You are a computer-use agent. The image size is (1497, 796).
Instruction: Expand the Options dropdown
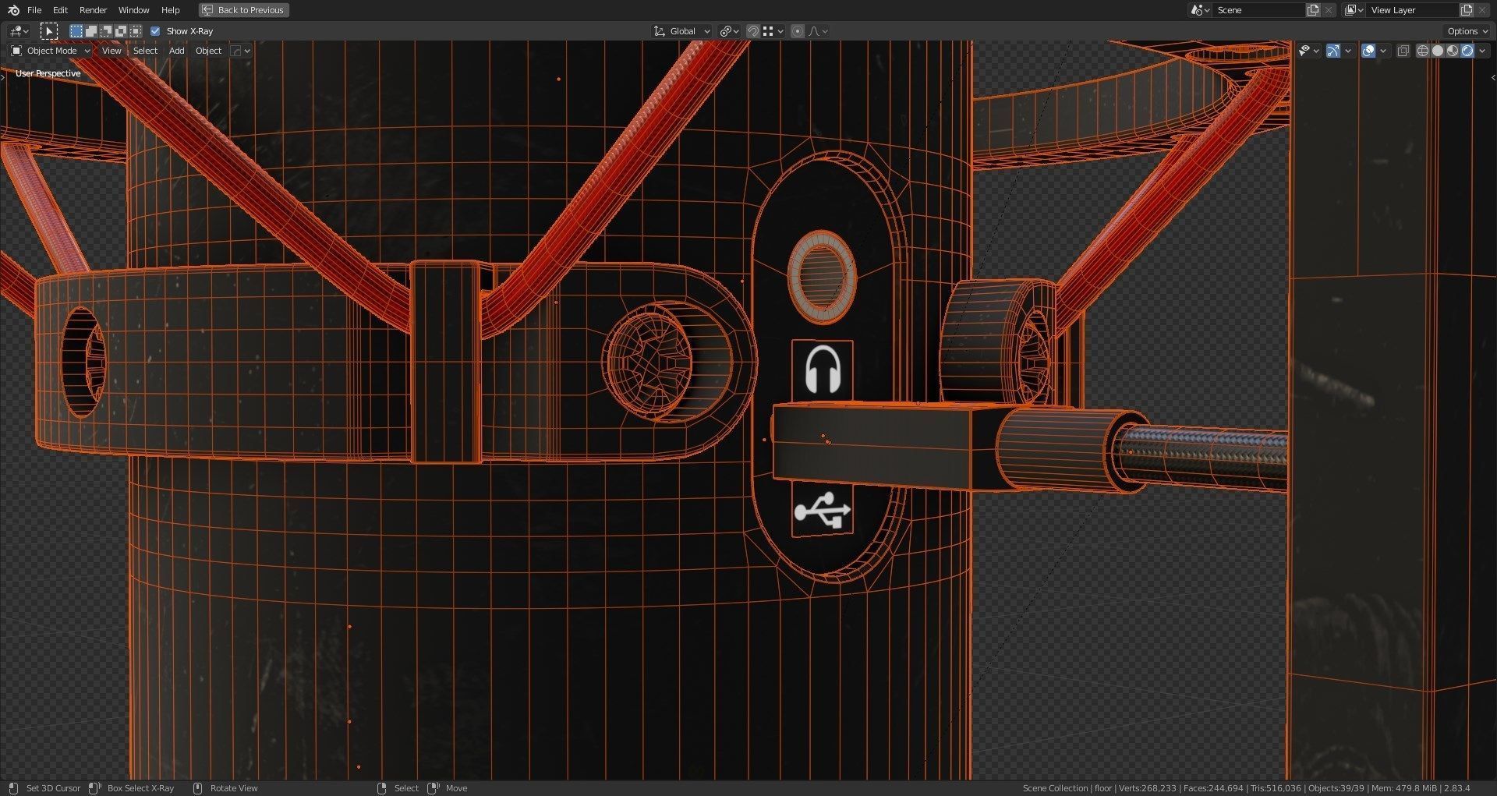1467,31
